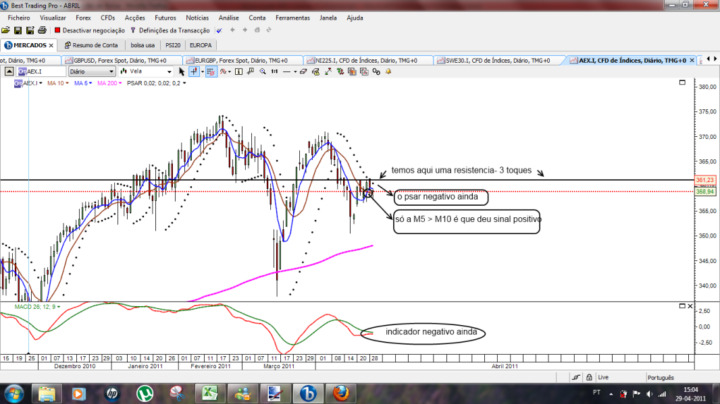720x404 pixels.
Task: Maximize the MACD indicator pane
Action: tap(682, 306)
